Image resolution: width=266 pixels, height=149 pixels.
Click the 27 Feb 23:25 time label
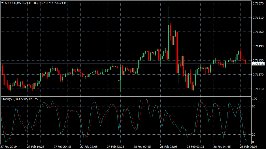116,147
